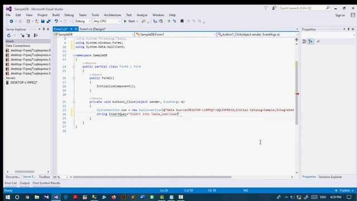This screenshot has height=201, width=357.
Task: Click the Quick Launch search field
Action: point(305,8)
